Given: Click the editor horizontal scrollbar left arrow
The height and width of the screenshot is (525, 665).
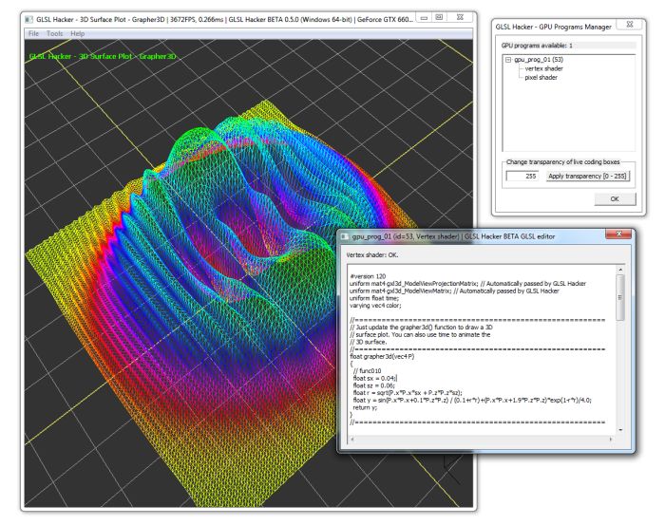Looking at the screenshot, I should pyautogui.click(x=352, y=440).
